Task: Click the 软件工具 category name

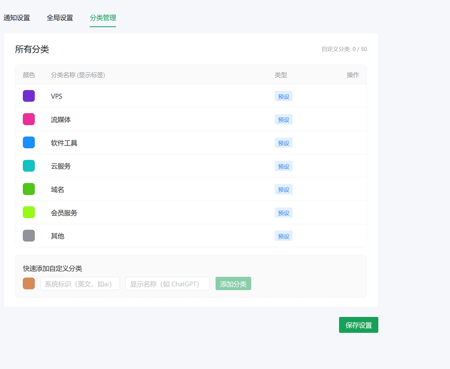Action: tap(64, 143)
